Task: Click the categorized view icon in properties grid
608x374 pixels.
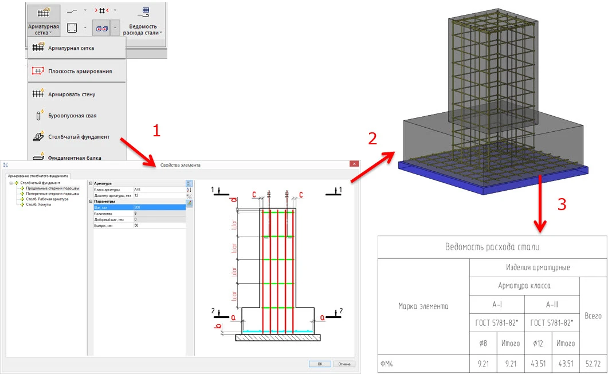Action: coord(189,183)
